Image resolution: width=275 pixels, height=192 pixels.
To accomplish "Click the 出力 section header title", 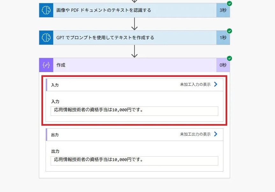I will coord(55,135).
